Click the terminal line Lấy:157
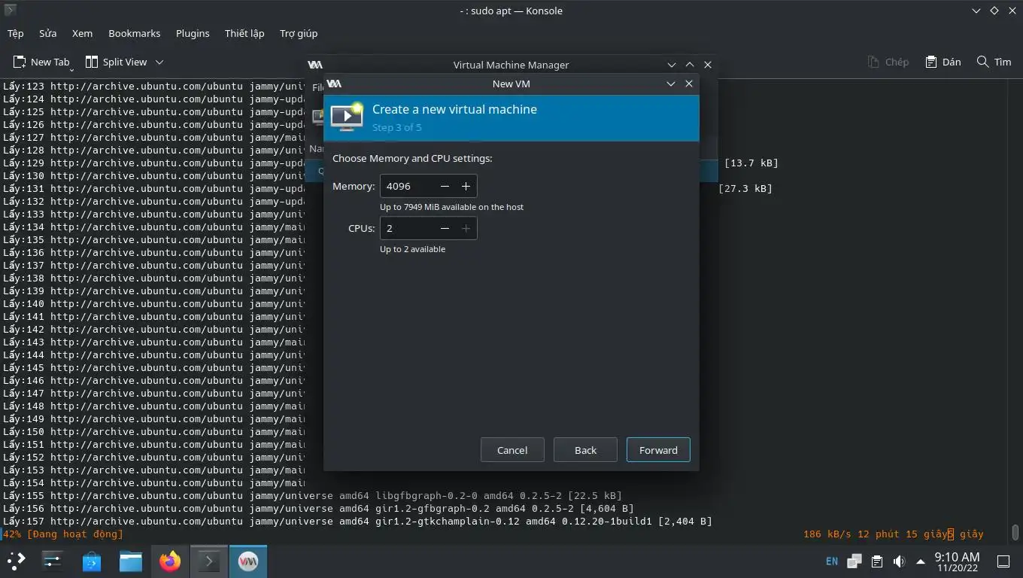Viewport: 1023px width, 578px height. pos(357,521)
